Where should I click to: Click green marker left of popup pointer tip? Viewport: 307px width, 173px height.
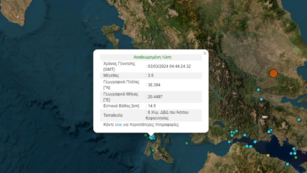(x=146, y=135)
